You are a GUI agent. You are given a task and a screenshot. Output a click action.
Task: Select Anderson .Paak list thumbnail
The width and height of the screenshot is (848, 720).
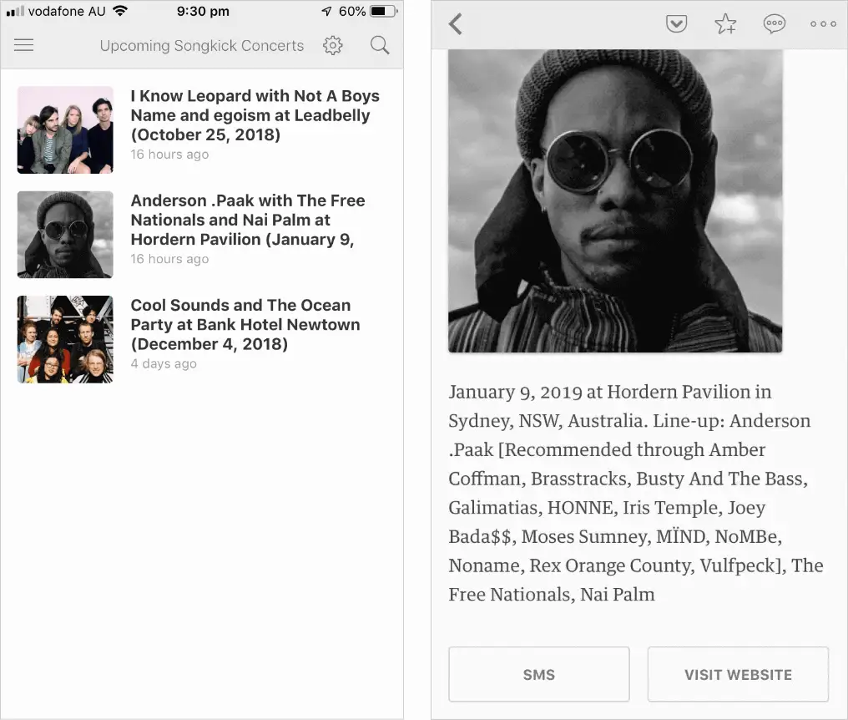pyautogui.click(x=65, y=235)
